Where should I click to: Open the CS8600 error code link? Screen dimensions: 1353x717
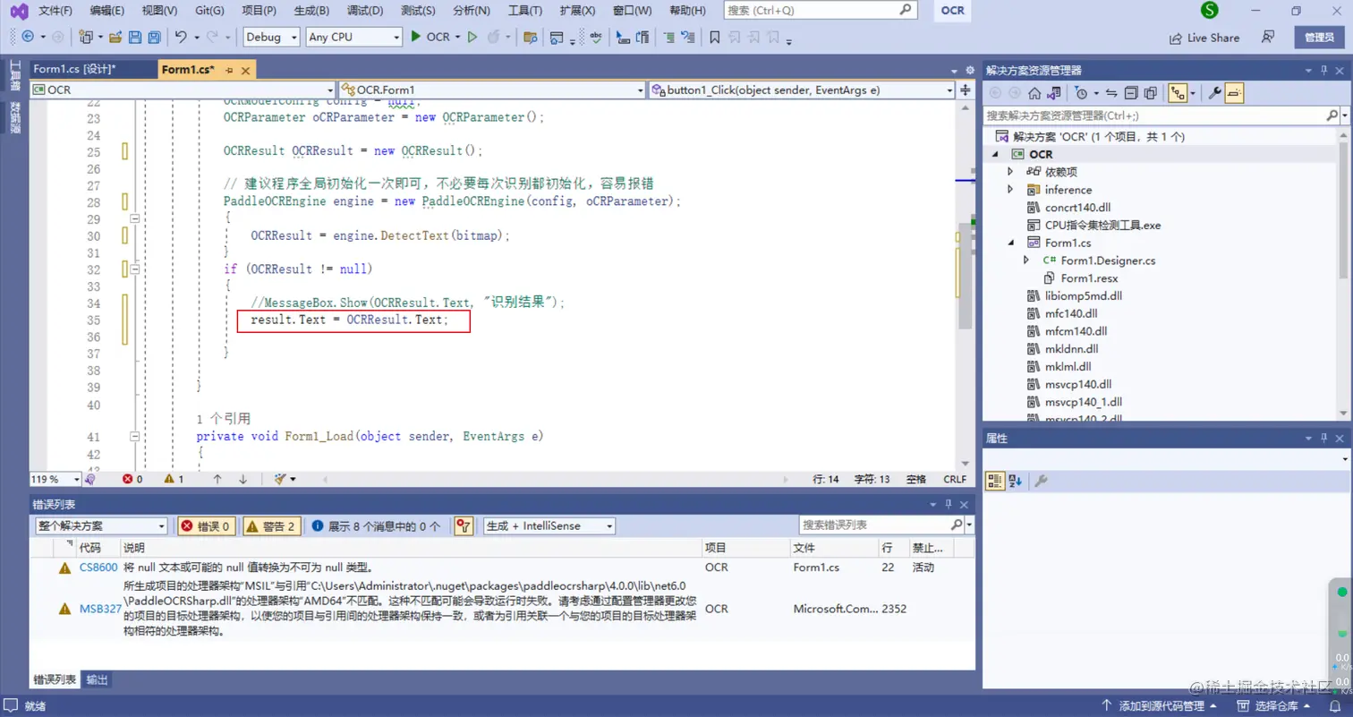point(98,568)
